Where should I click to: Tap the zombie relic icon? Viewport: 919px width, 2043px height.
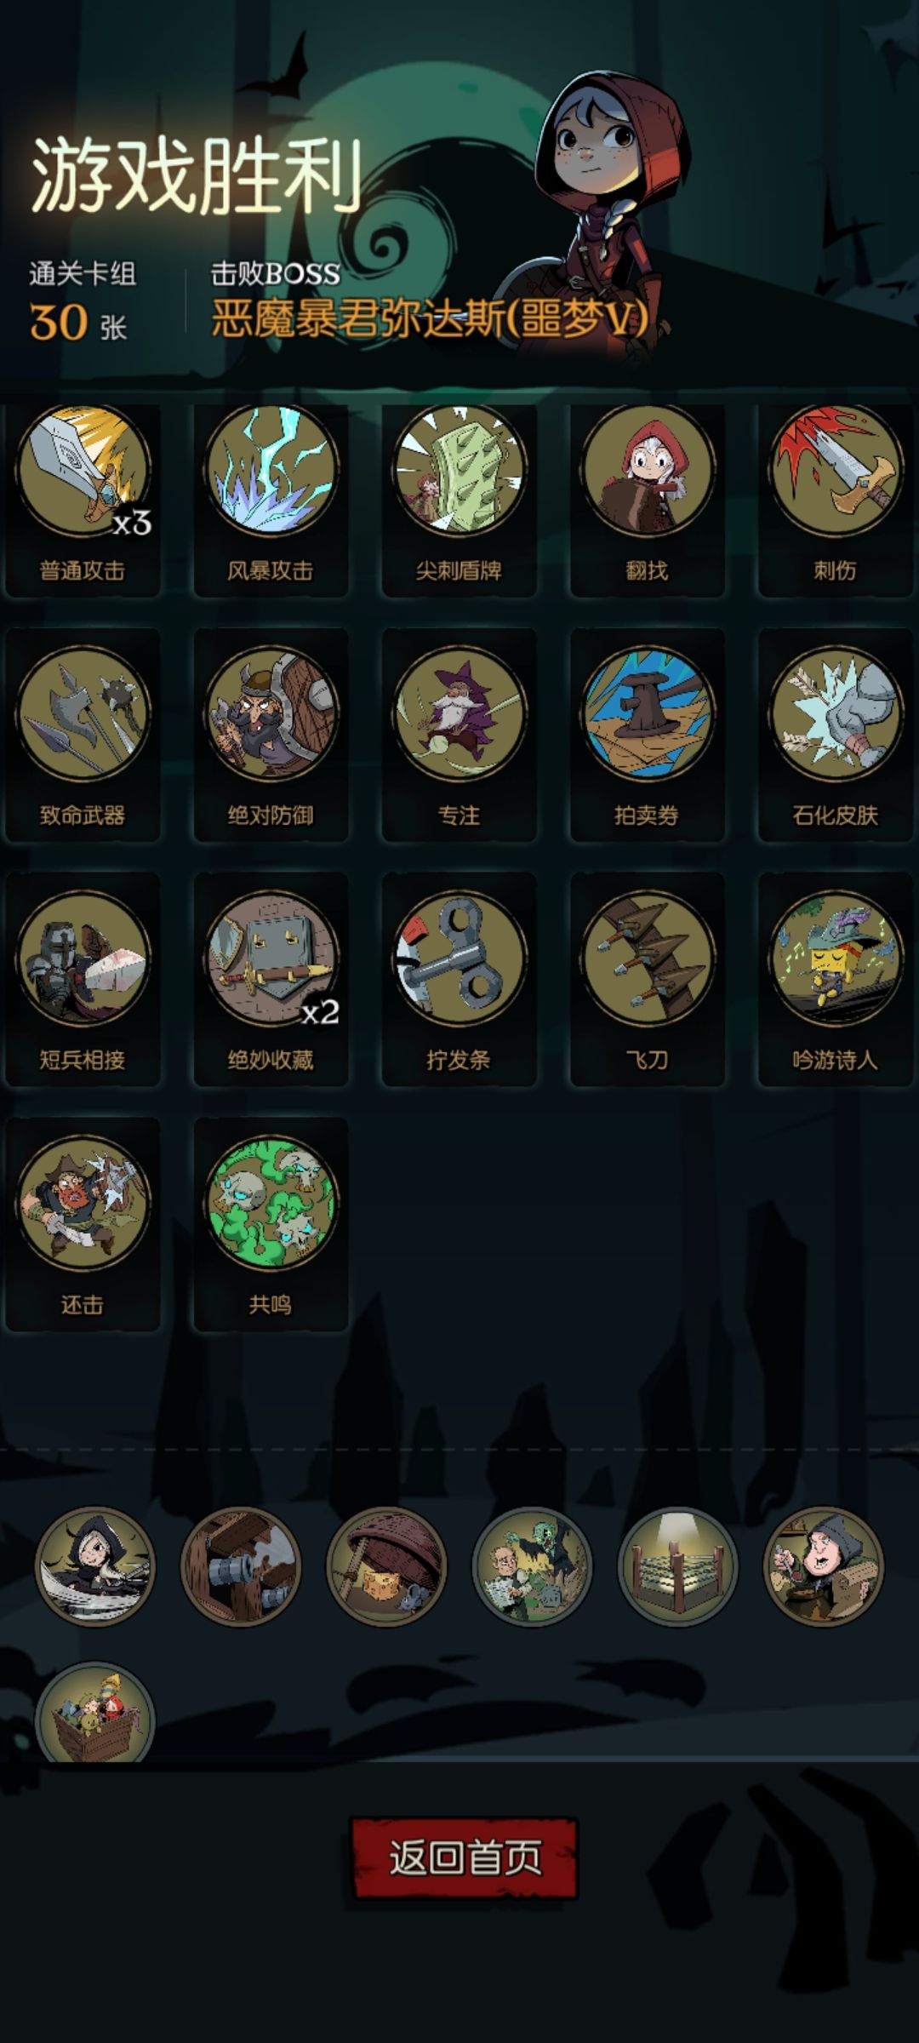pyautogui.click(x=533, y=1566)
